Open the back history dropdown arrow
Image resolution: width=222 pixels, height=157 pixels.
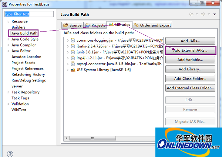pyautogui.click(x=197, y=14)
